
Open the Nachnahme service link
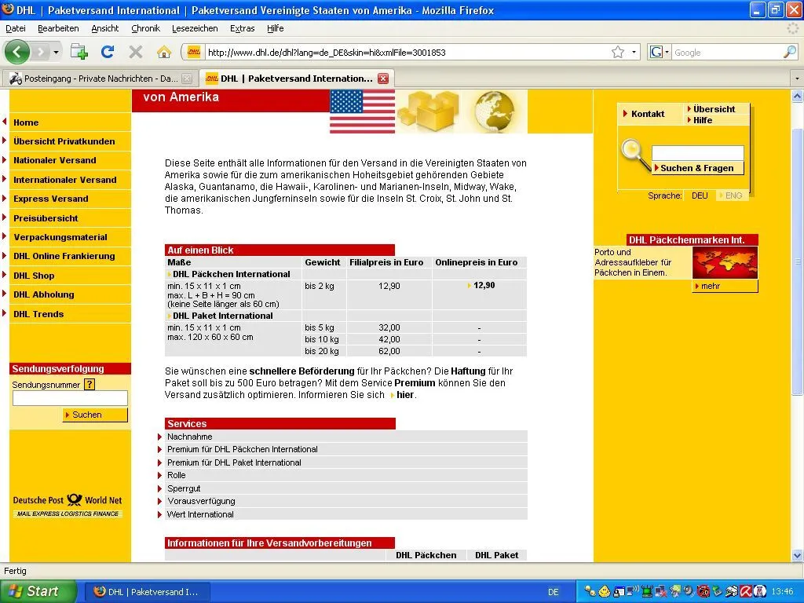tap(189, 437)
